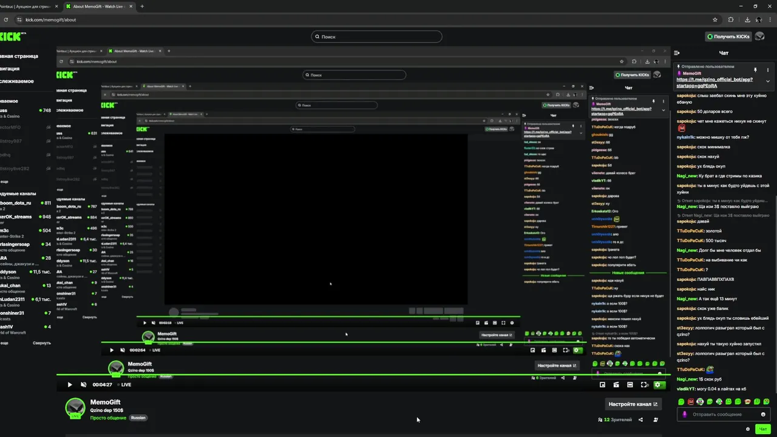Share the stream via share icon
The width and height of the screenshot is (777, 437).
point(640,419)
